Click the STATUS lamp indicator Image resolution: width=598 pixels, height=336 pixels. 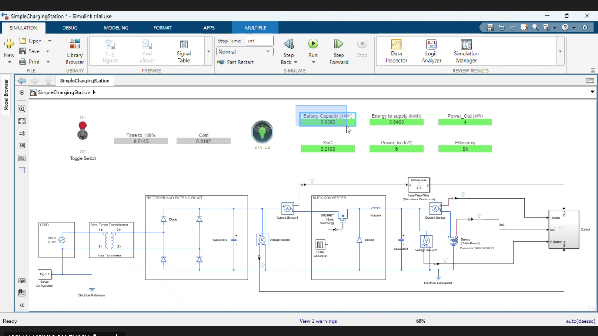pyautogui.click(x=262, y=132)
